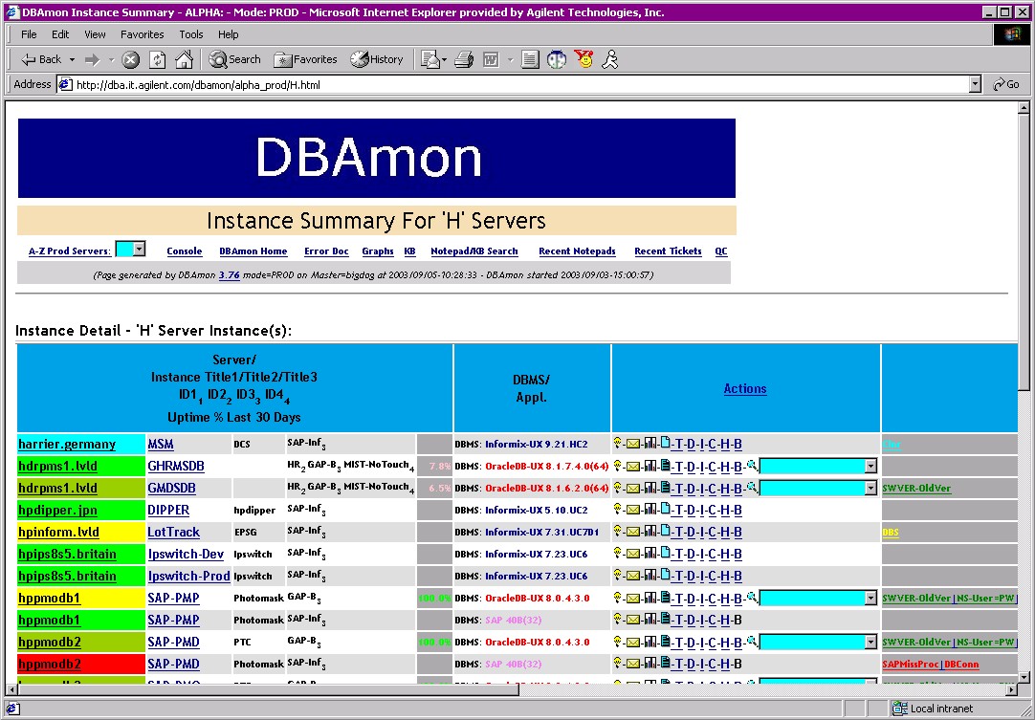Click the magnifier icon in the GMDSDB row
Viewport: 1035px width, 720px height.
pos(751,487)
